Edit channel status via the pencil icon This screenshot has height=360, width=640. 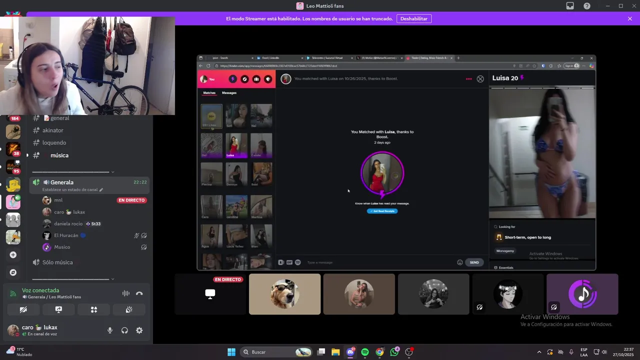coord(101,190)
